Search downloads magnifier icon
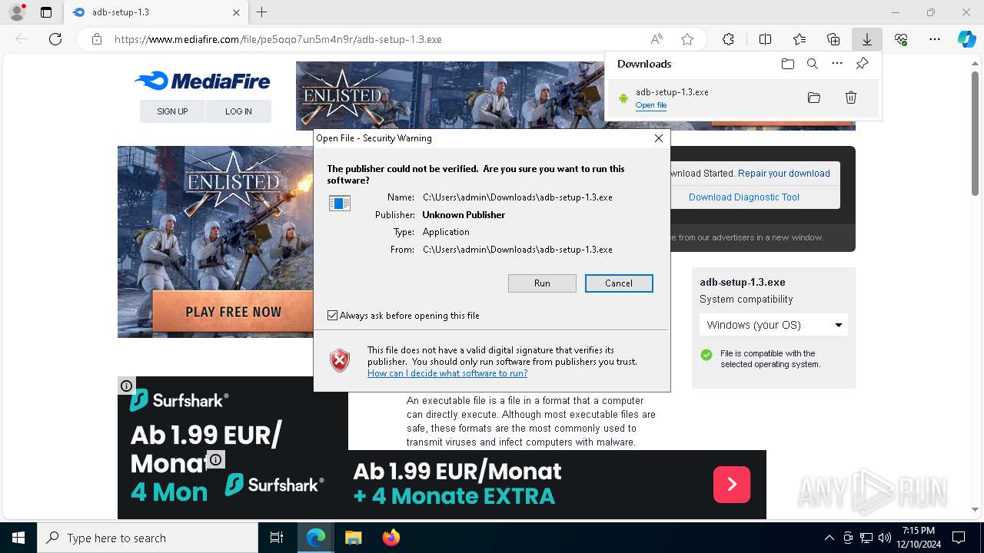984x553 pixels. (x=813, y=64)
